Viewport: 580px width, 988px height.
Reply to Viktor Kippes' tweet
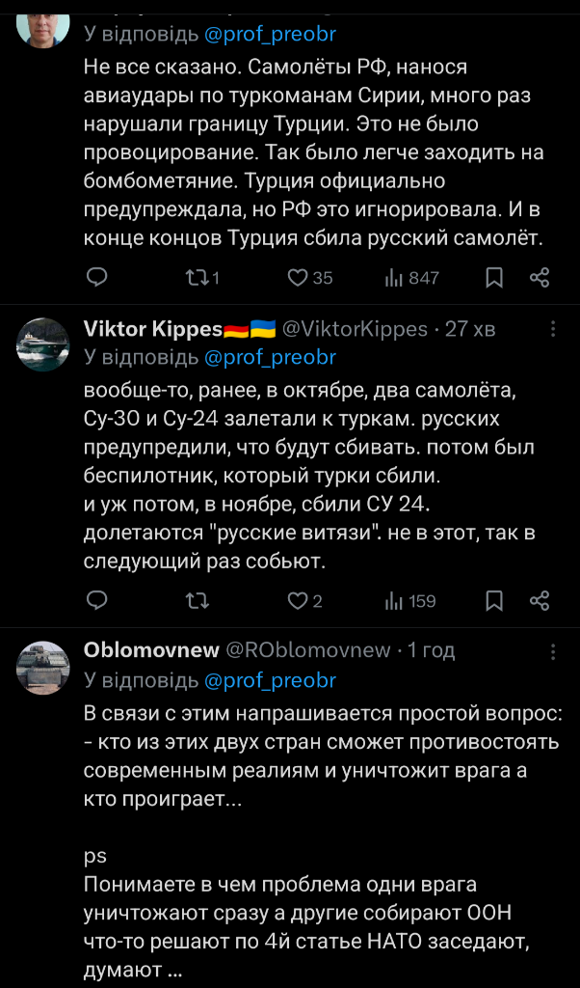[97, 601]
